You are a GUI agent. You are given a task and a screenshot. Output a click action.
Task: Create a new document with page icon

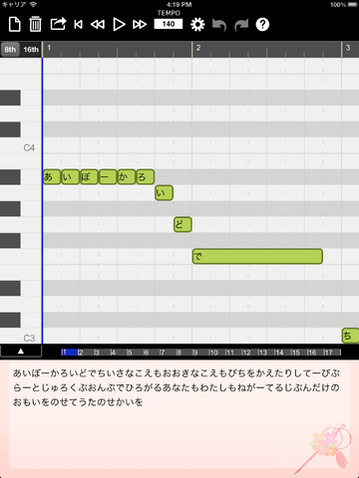point(14,25)
